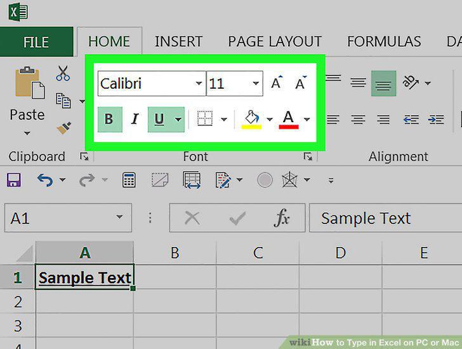Select the Format Painter brush icon
This screenshot has height=349, width=462.
[x=64, y=128]
